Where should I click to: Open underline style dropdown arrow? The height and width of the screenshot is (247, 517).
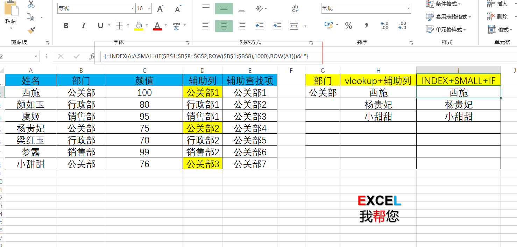109,26
